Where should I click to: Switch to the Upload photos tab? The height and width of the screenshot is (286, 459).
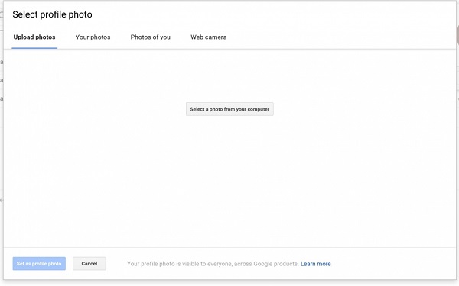pos(34,37)
